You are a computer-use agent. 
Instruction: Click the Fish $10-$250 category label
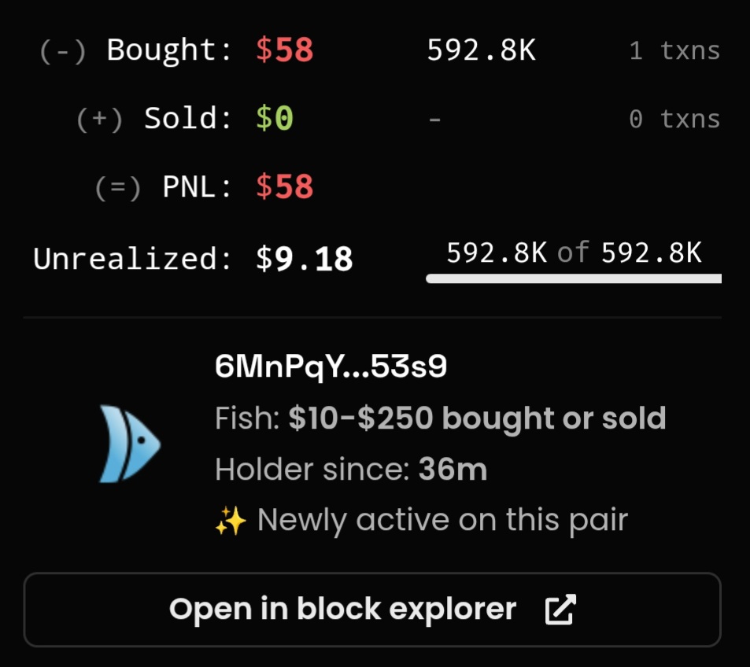coord(440,418)
